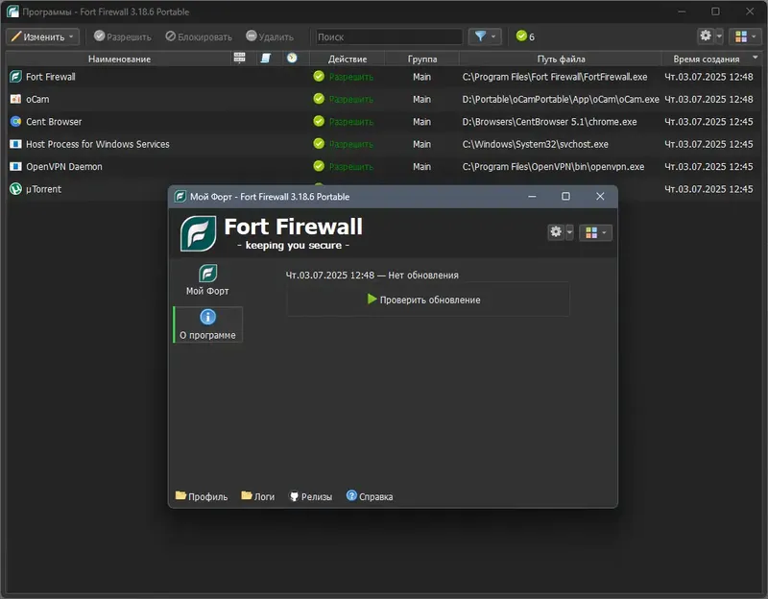This screenshot has width=768, height=599.
Task: Click the Main group cell for oCam
Action: [421, 100]
